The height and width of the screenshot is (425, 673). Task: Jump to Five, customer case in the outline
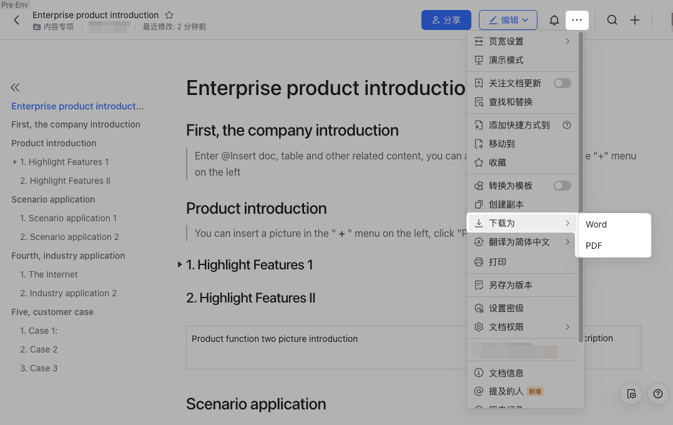coord(52,311)
